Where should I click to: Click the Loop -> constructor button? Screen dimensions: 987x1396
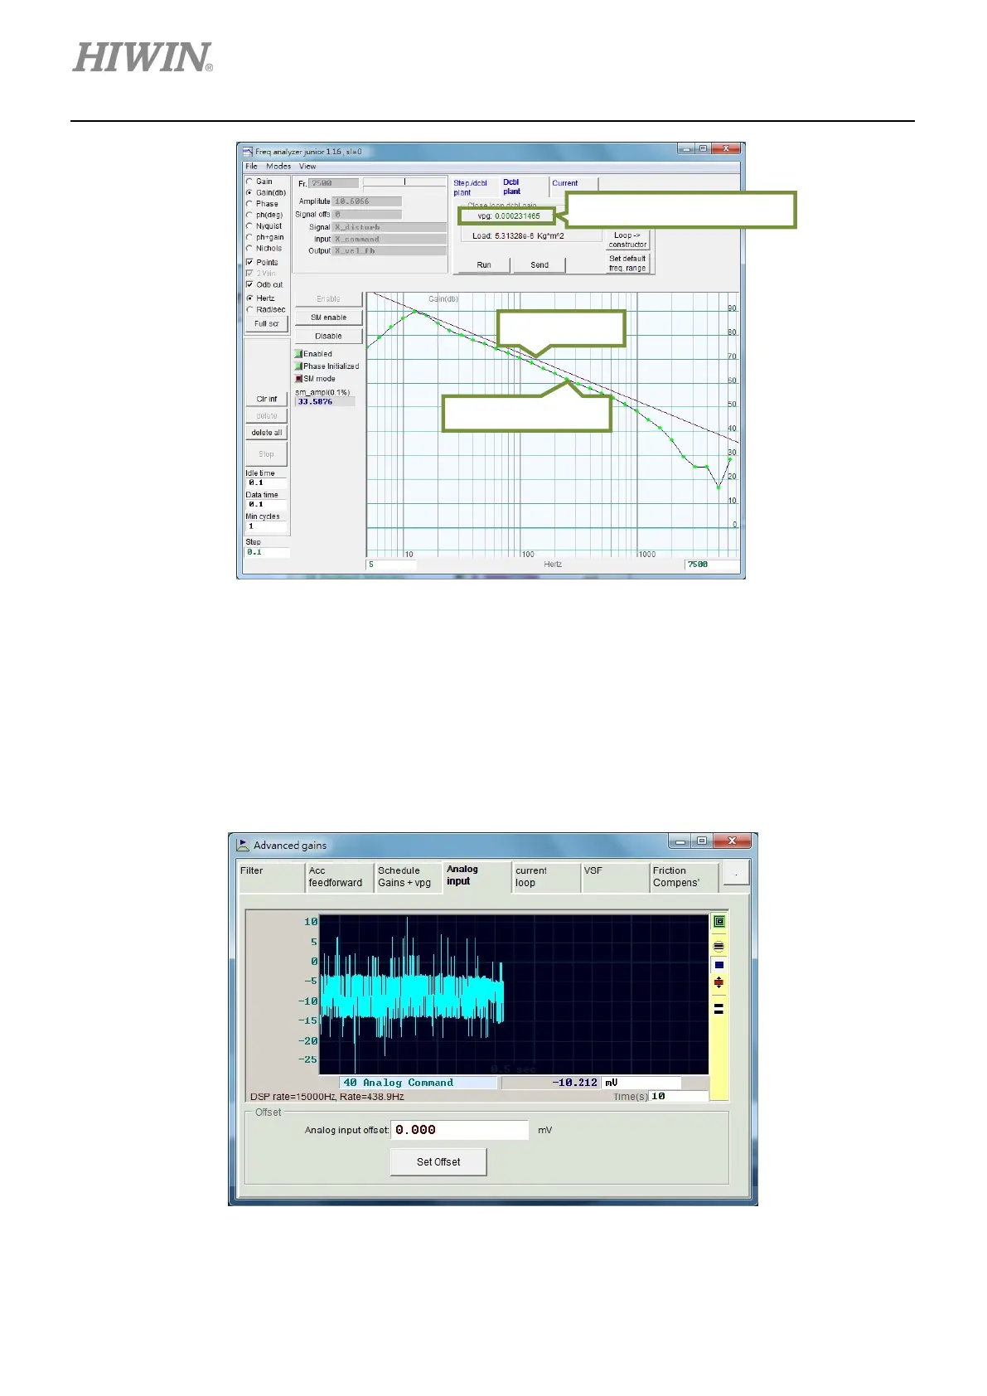627,240
